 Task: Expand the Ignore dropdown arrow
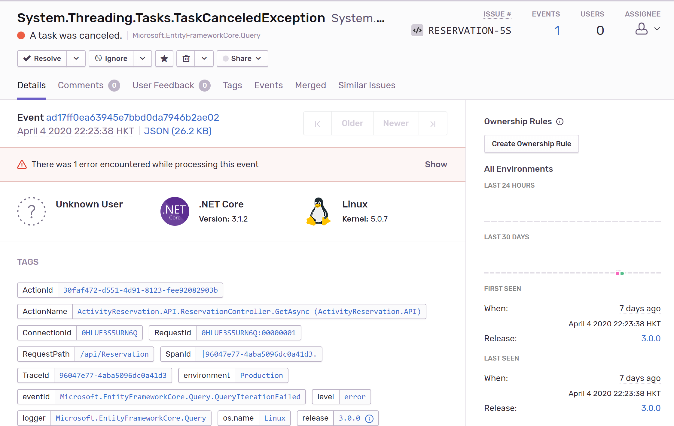142,59
